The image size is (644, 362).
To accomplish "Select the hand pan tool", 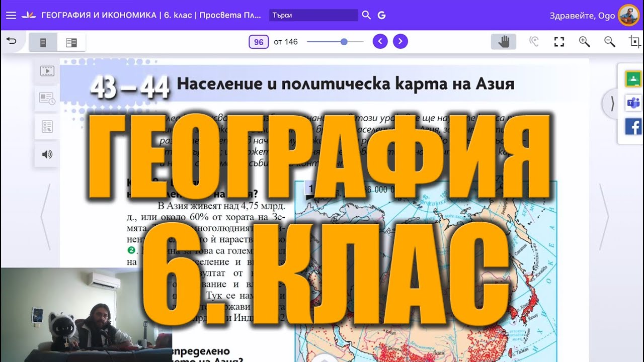I will coord(504,42).
